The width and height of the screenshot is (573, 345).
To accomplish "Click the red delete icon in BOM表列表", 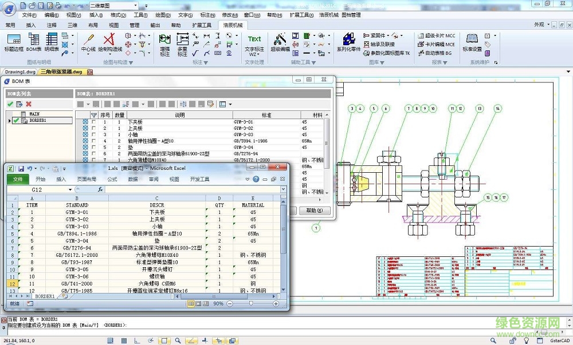I will coord(29,104).
